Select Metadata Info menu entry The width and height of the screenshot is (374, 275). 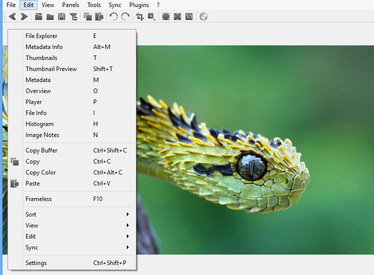(x=72, y=47)
